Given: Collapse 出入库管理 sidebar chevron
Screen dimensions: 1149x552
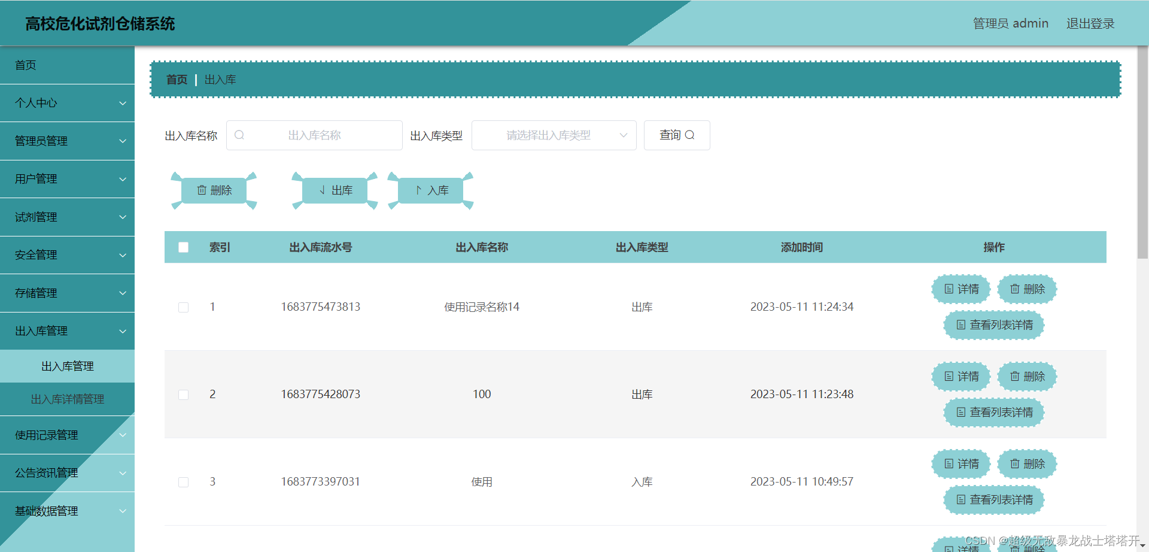Looking at the screenshot, I should [x=123, y=331].
